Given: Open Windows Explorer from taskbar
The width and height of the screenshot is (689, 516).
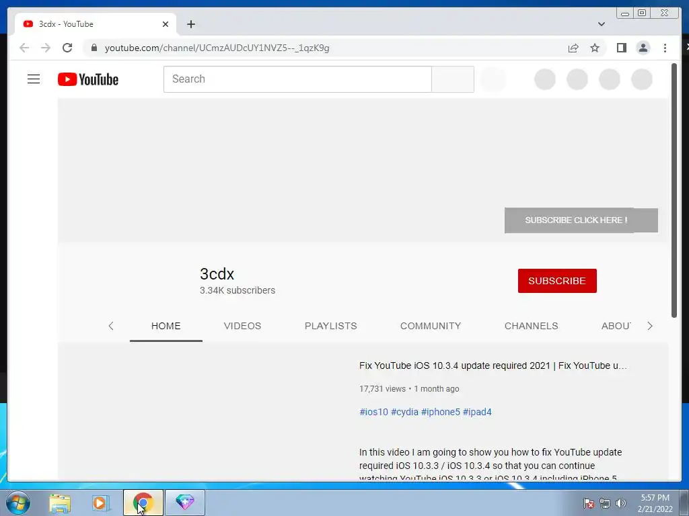Looking at the screenshot, I should 60,503.
